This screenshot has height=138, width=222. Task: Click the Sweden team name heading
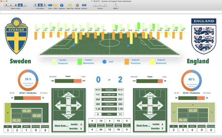pyautogui.click(x=20, y=61)
